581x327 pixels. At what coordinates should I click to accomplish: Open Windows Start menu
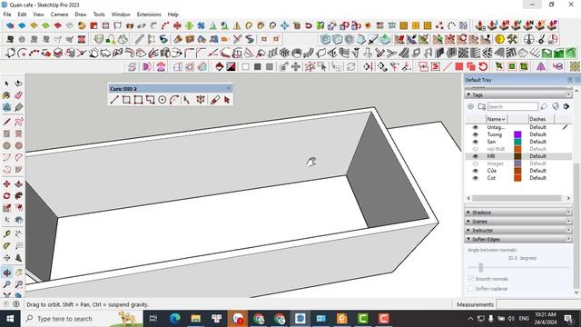click(10, 319)
